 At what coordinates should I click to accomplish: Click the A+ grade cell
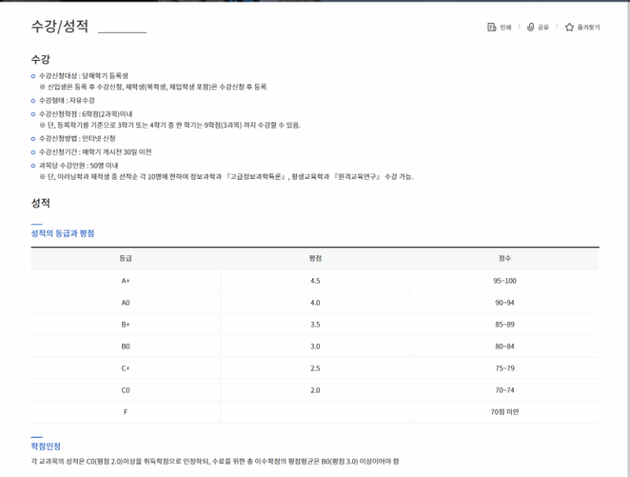click(x=126, y=281)
